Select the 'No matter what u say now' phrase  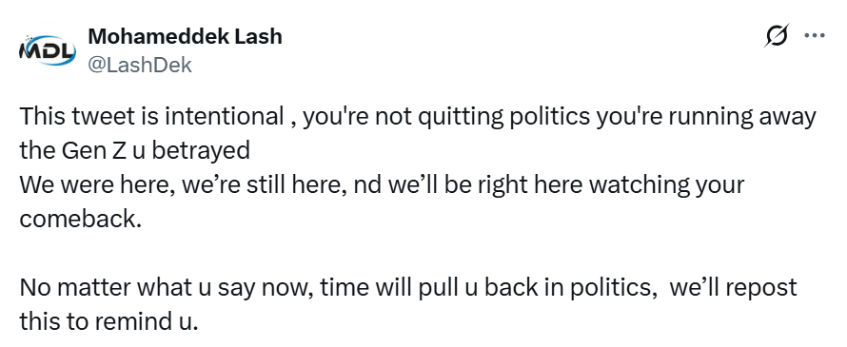(167, 288)
